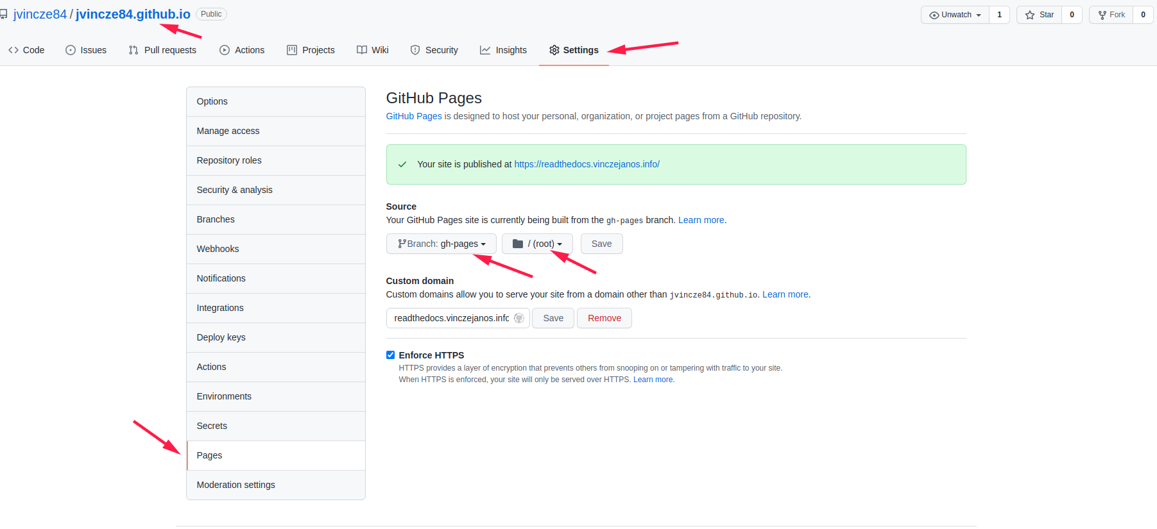
Task: Click the Star icon
Action: click(x=1030, y=15)
